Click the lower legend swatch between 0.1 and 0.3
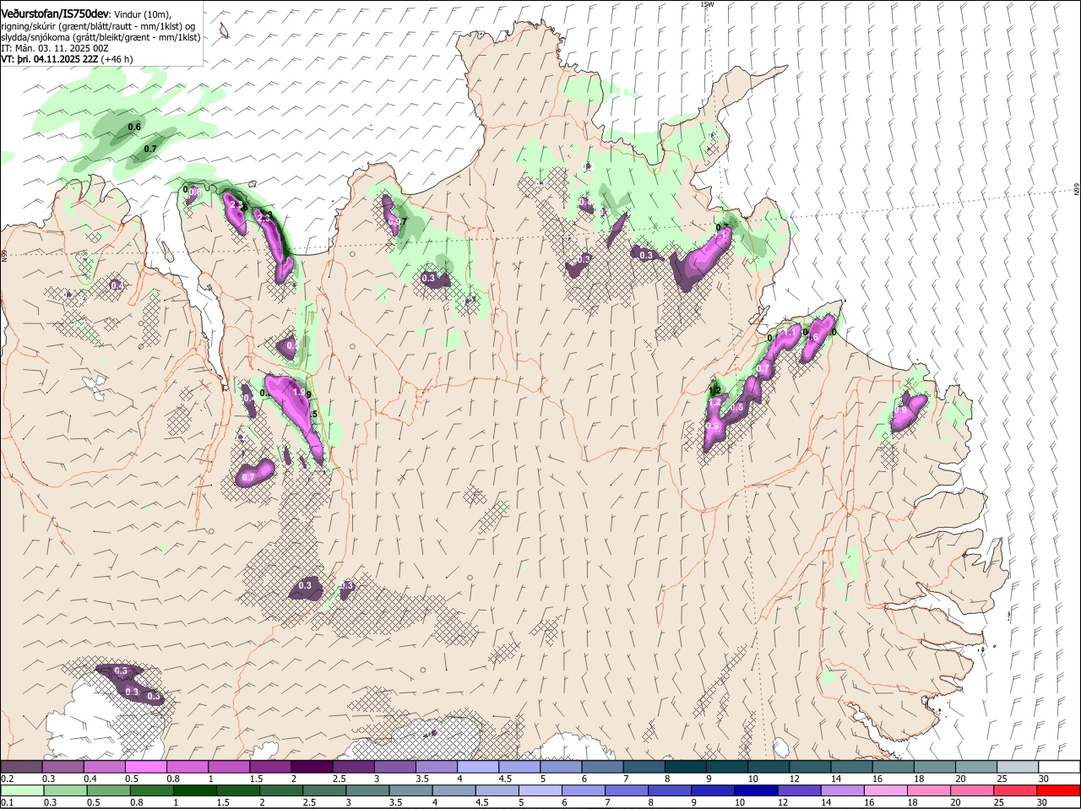Image resolution: width=1081 pixels, height=809 pixels. pos(20,790)
